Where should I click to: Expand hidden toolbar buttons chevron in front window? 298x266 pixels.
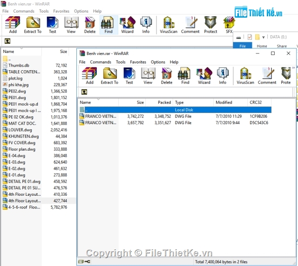click(293, 67)
